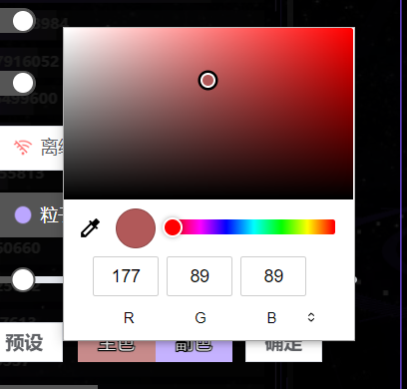Click the B value field showing 89
This screenshot has width=407, height=389.
(273, 276)
